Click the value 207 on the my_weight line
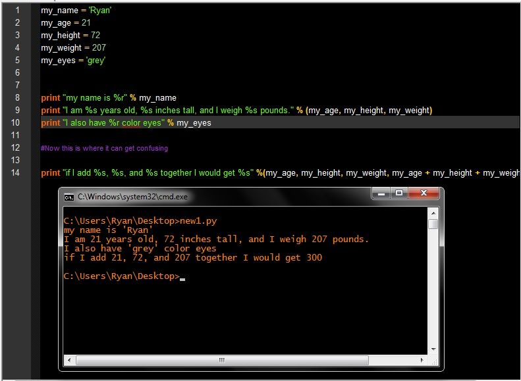Viewport: 521px width, 381px height. [98, 48]
